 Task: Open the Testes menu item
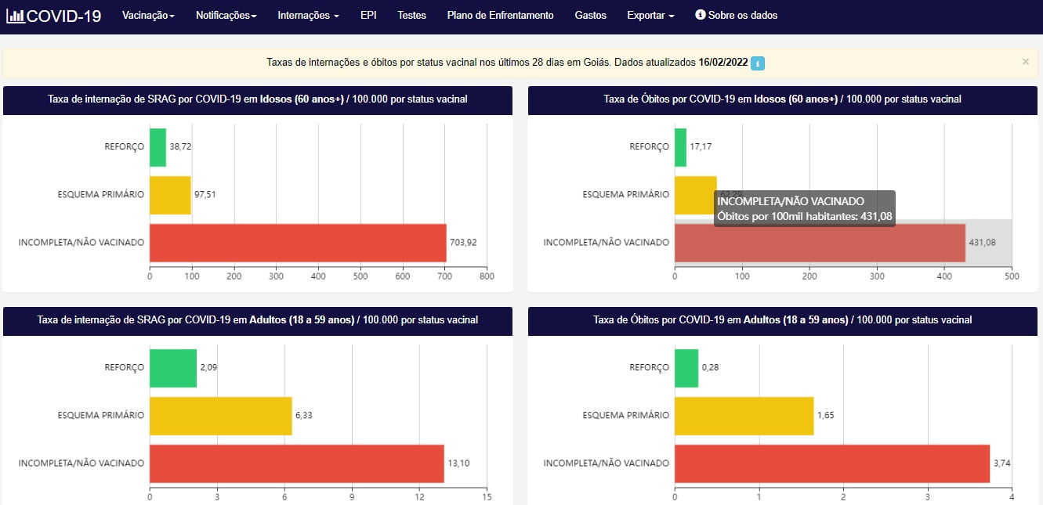click(411, 15)
